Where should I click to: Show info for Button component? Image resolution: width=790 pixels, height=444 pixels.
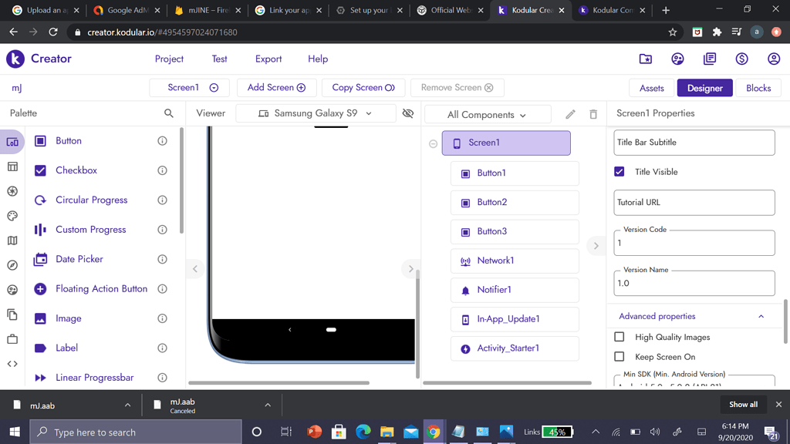[162, 141]
